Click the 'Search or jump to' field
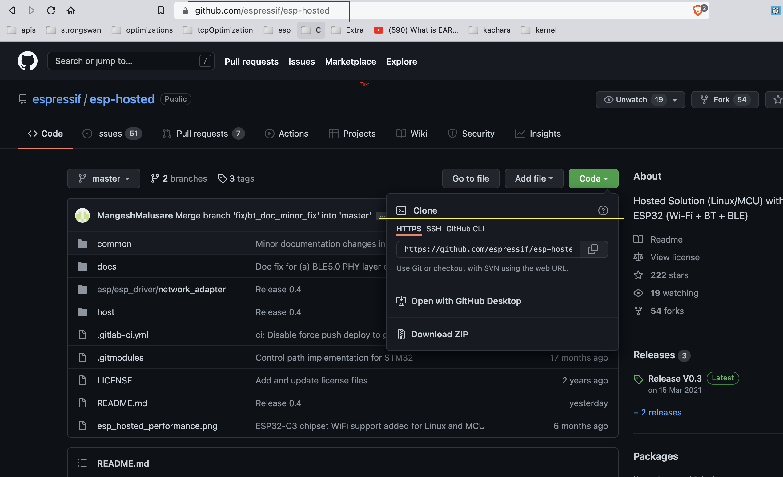This screenshot has height=477, width=783. 127,61
